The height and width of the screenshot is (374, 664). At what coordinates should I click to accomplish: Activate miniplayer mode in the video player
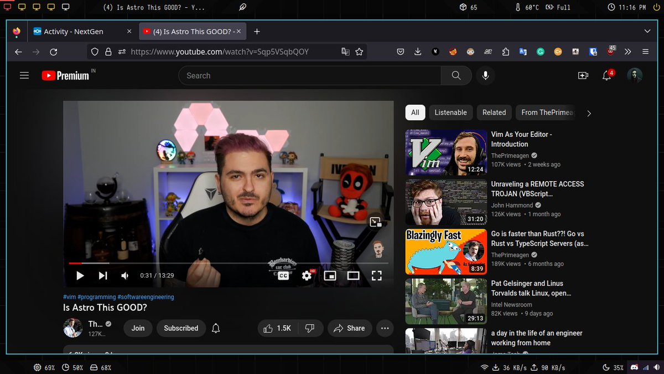click(x=330, y=275)
